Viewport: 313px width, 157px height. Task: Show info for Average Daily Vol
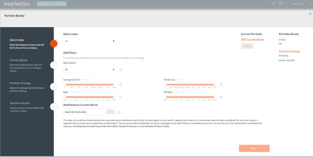coord(120,84)
